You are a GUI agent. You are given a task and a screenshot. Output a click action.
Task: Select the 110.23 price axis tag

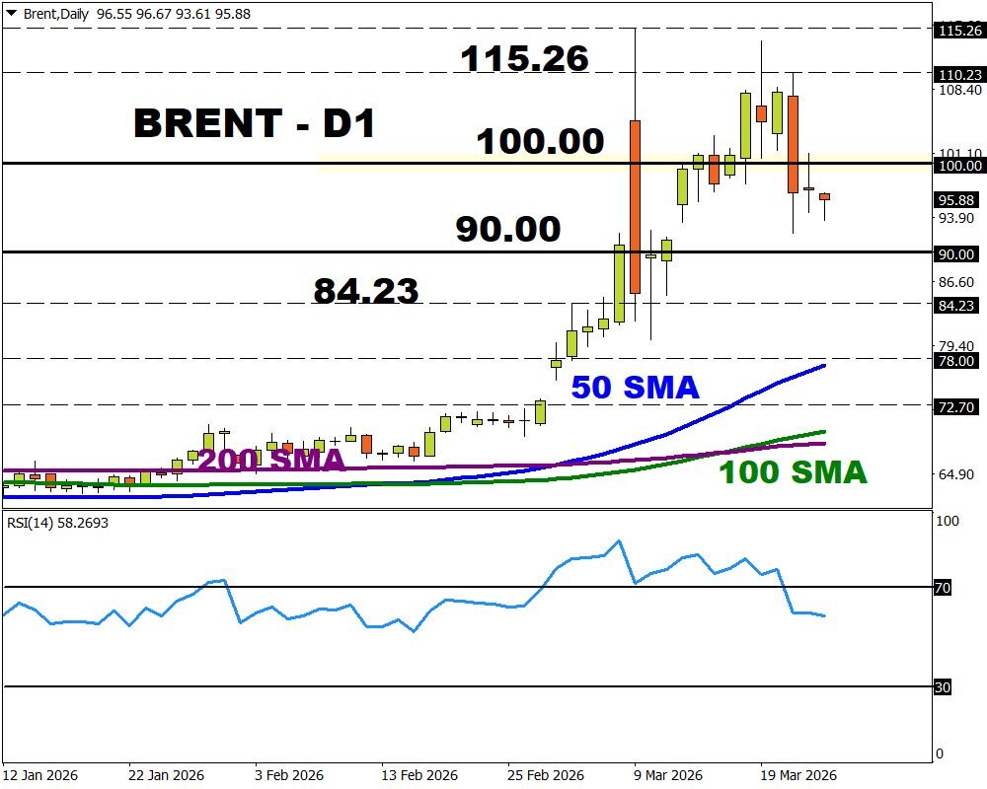(x=957, y=74)
